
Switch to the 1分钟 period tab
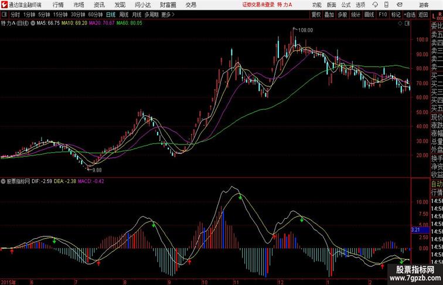(29, 15)
